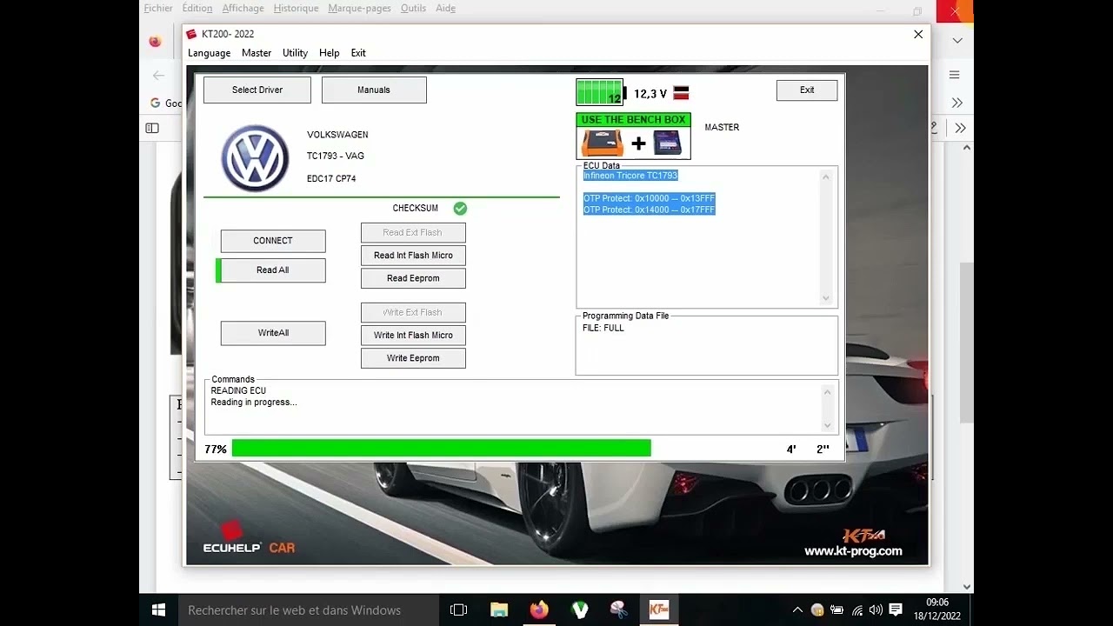This screenshot has width=1113, height=626.
Task: Click the yellow warning tray icon
Action: 817,610
